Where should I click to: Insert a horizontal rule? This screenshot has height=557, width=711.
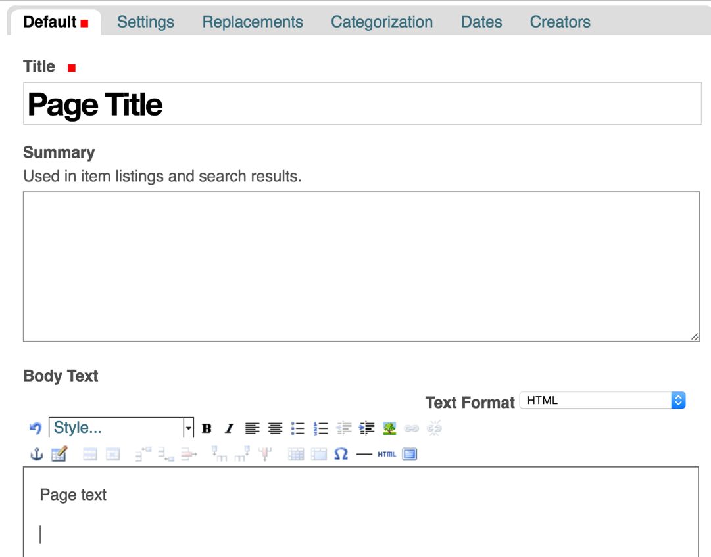pyautogui.click(x=364, y=454)
